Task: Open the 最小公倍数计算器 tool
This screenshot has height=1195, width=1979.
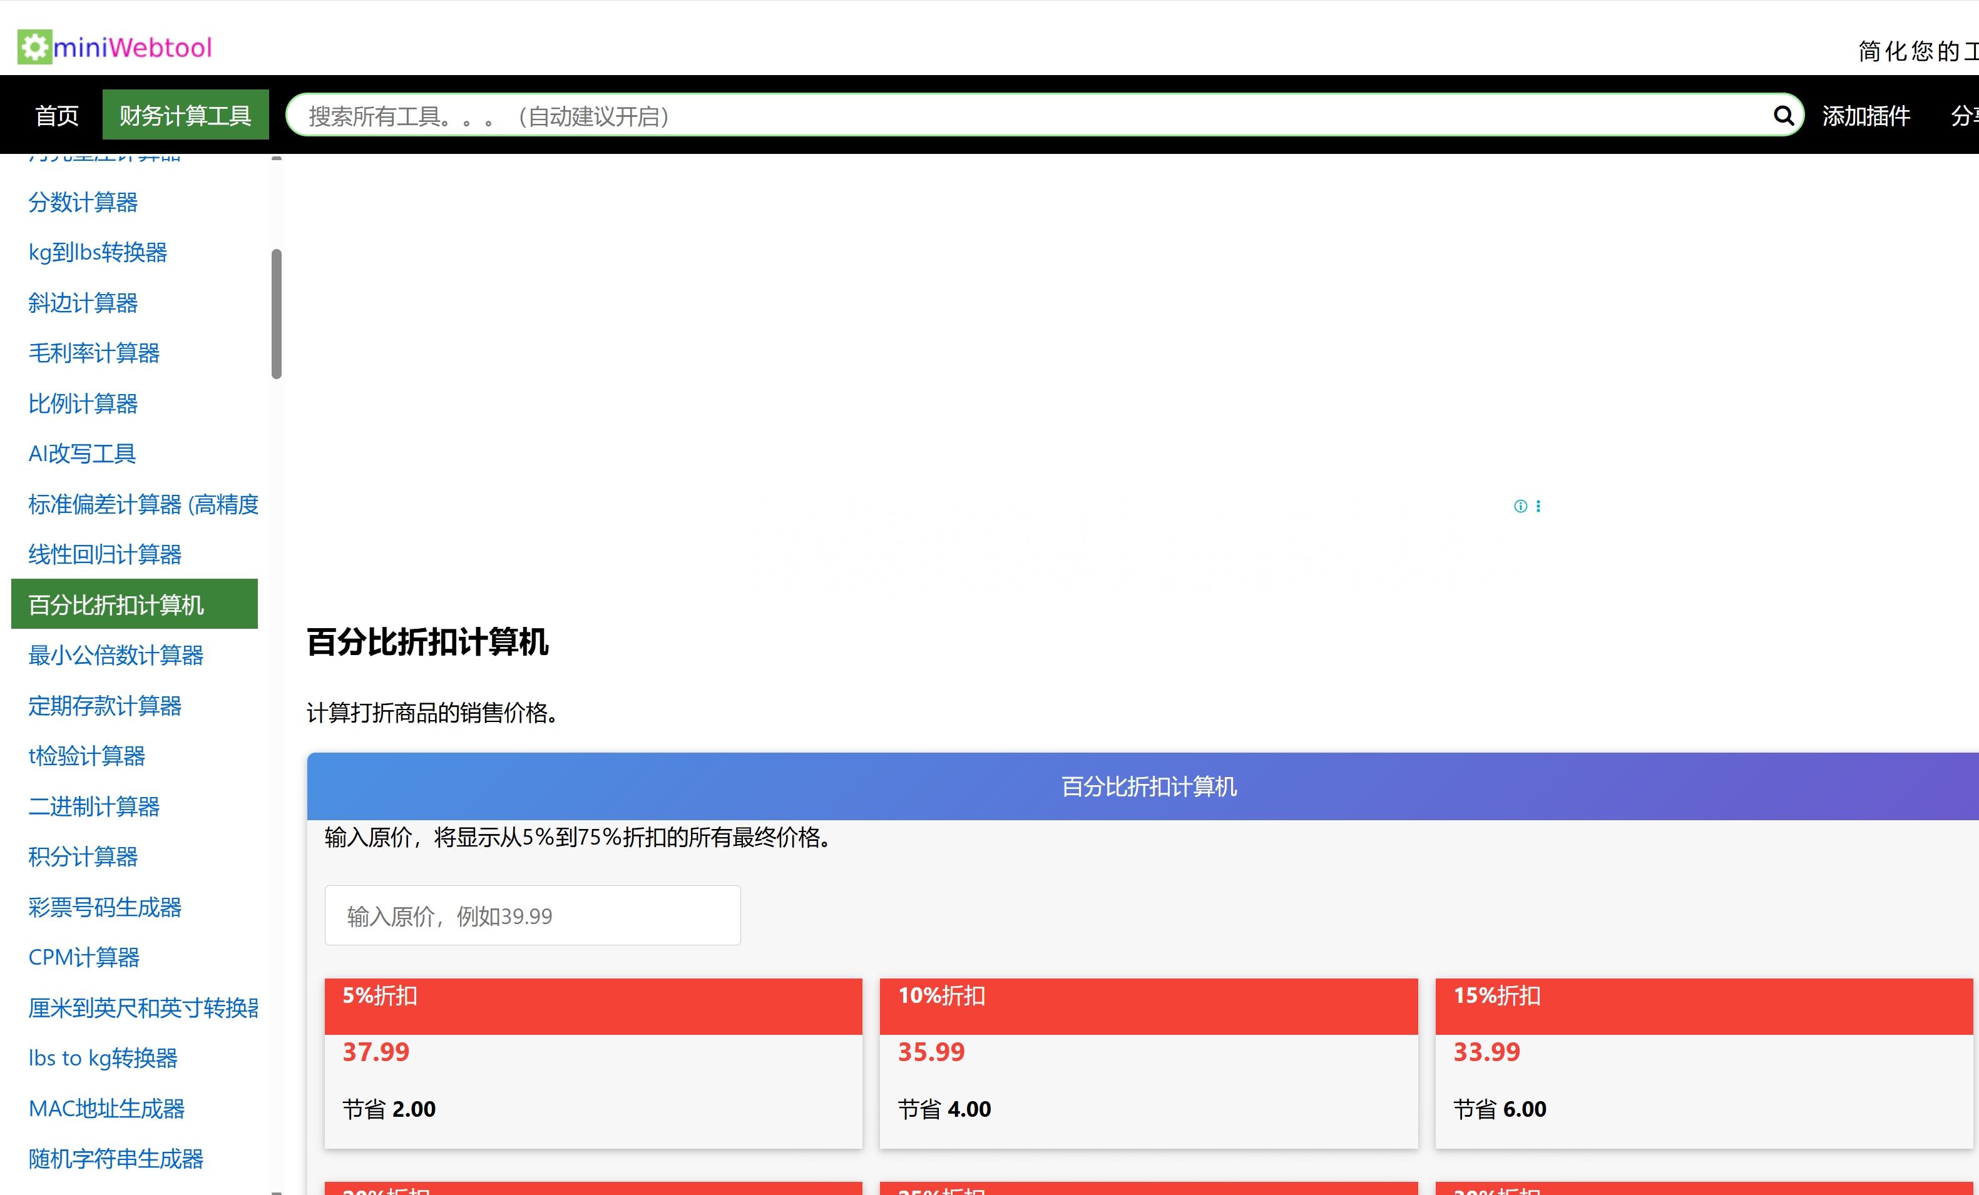Action: [116, 656]
